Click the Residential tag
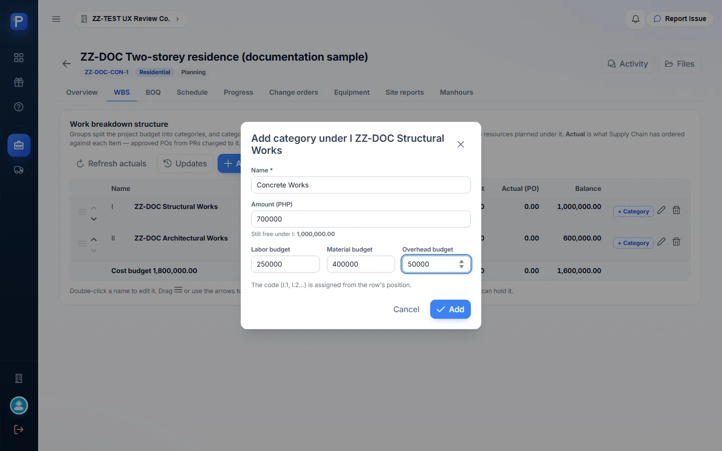 [154, 72]
